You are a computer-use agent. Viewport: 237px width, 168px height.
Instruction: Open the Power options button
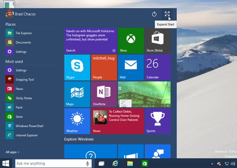coord(154,14)
